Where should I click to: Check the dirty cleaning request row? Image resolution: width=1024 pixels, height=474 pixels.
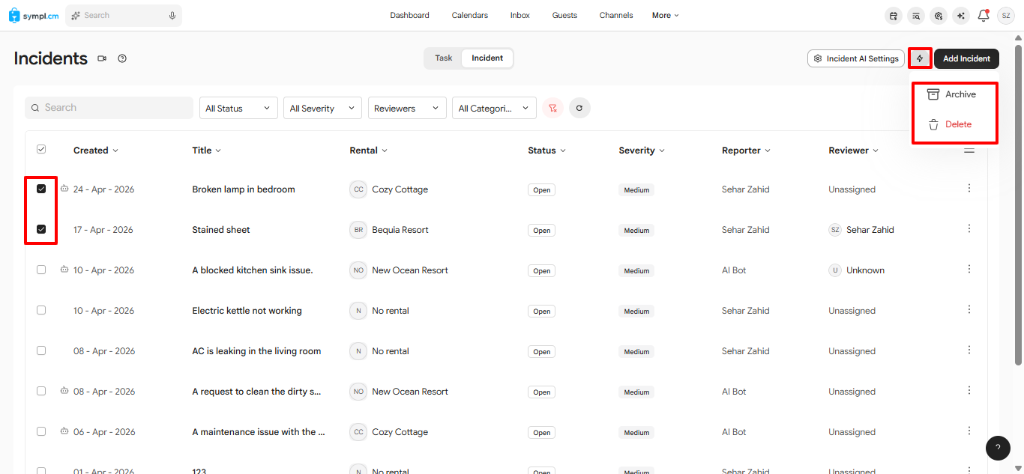(41, 391)
